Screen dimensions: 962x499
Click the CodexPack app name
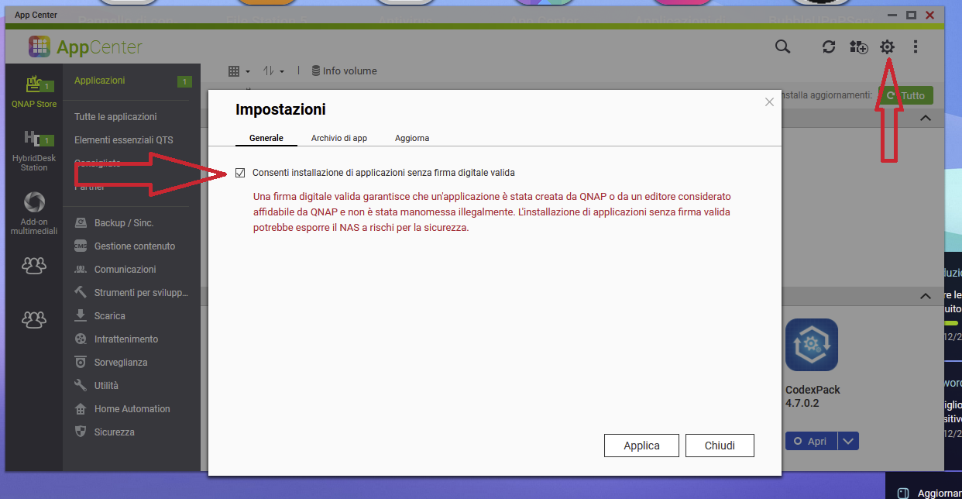click(813, 390)
